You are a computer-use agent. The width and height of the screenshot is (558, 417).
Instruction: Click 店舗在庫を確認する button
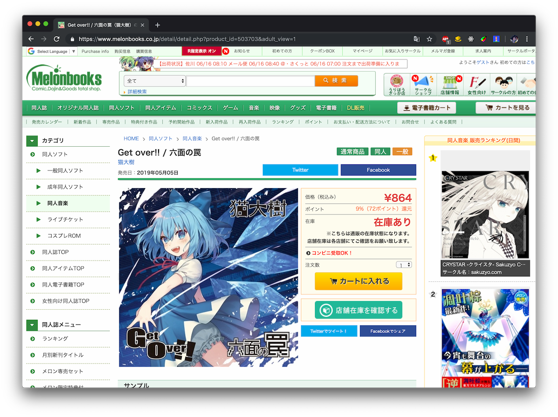coord(359,310)
